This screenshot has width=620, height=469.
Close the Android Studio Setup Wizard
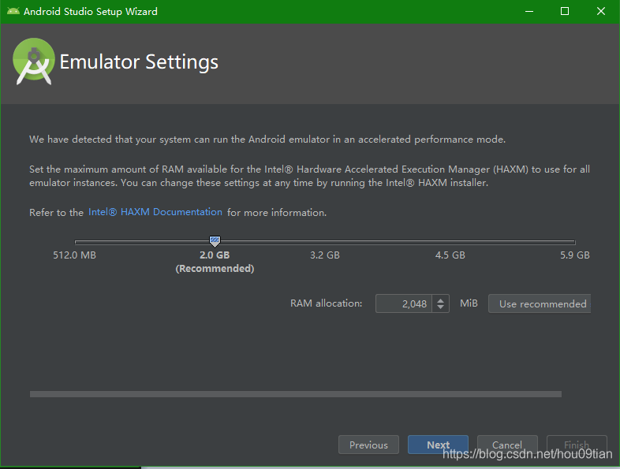click(600, 12)
